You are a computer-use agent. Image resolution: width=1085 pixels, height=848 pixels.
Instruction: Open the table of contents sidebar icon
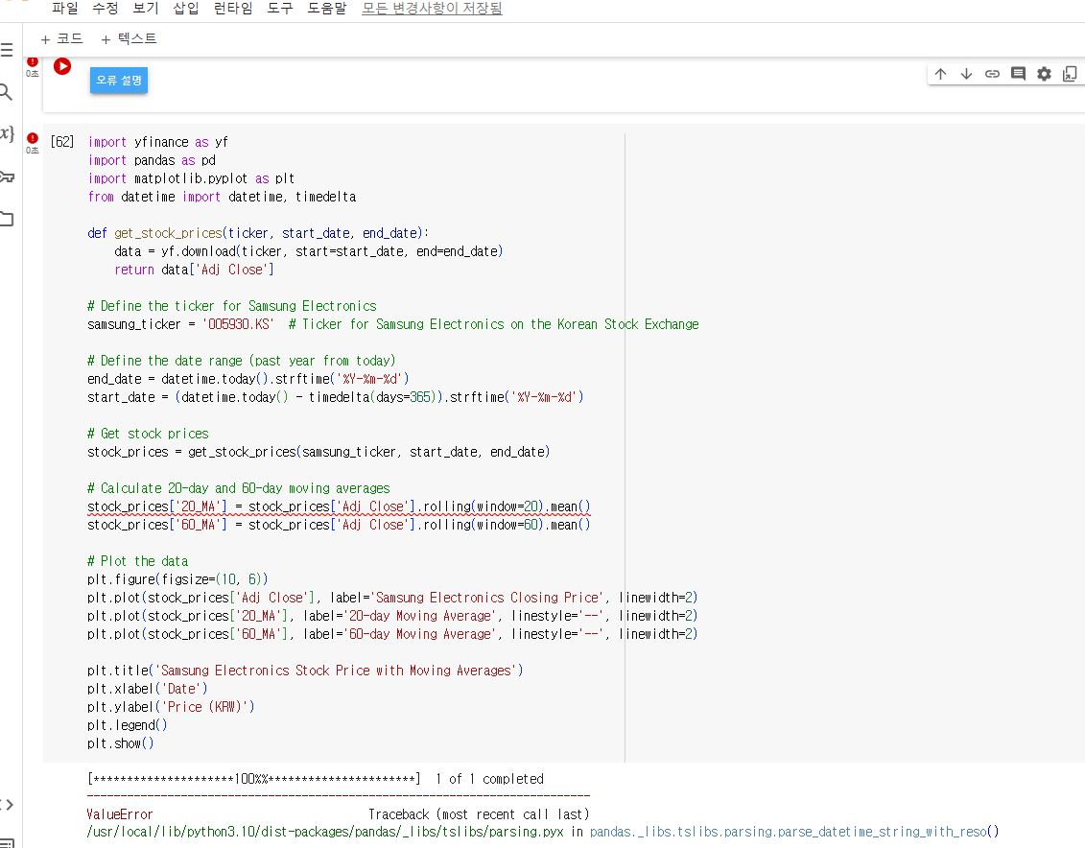[x=7, y=50]
